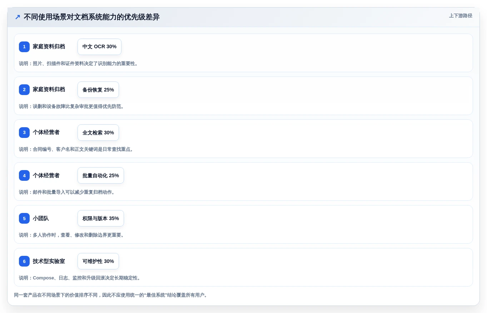
Task: Click the 上下游路径 label in header
Action: [461, 16]
